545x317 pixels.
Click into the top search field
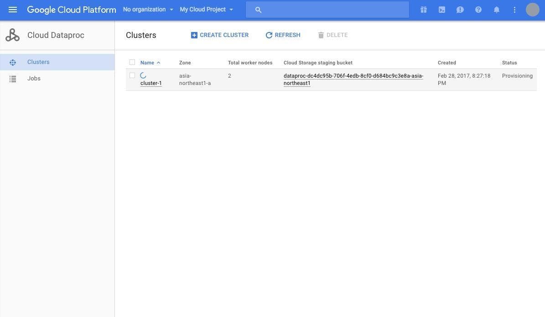[327, 10]
